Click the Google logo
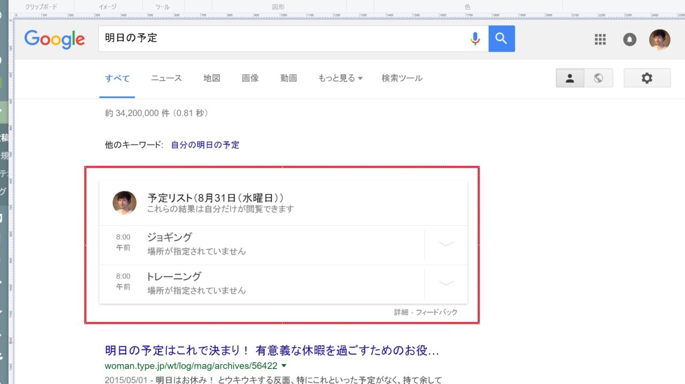 pos(55,39)
